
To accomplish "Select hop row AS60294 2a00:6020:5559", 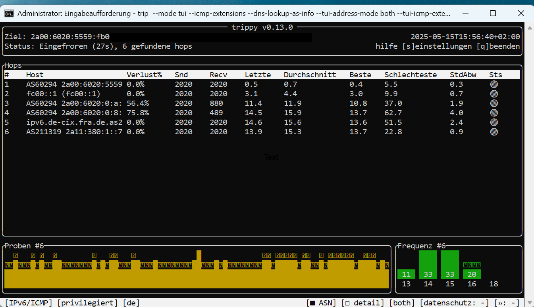I will [x=262, y=84].
